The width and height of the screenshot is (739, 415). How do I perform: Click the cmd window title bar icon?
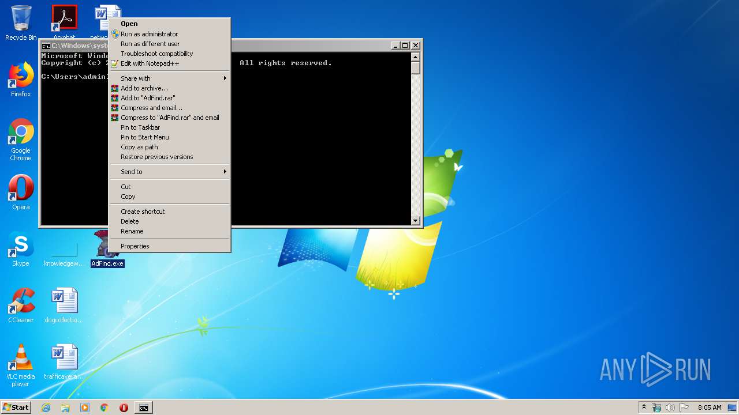(x=46, y=46)
